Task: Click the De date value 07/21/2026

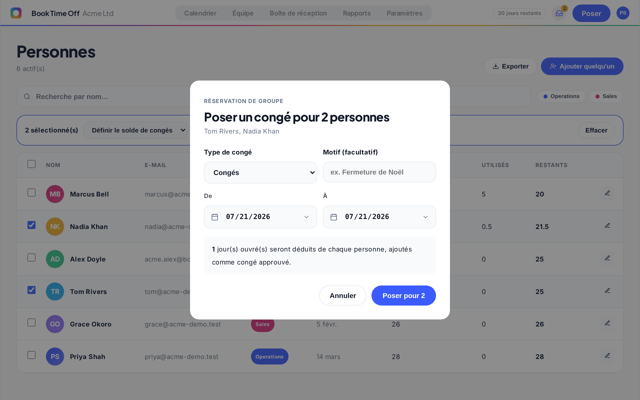Action: click(x=248, y=217)
